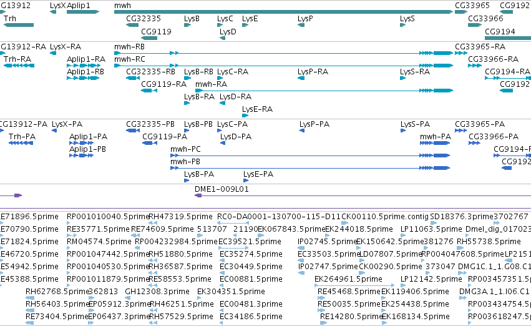Click the CG9194 gene label

point(500,31)
